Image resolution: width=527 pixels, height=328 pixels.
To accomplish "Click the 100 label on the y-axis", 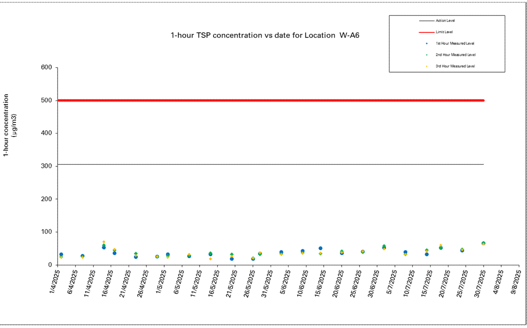I will click(46, 232).
